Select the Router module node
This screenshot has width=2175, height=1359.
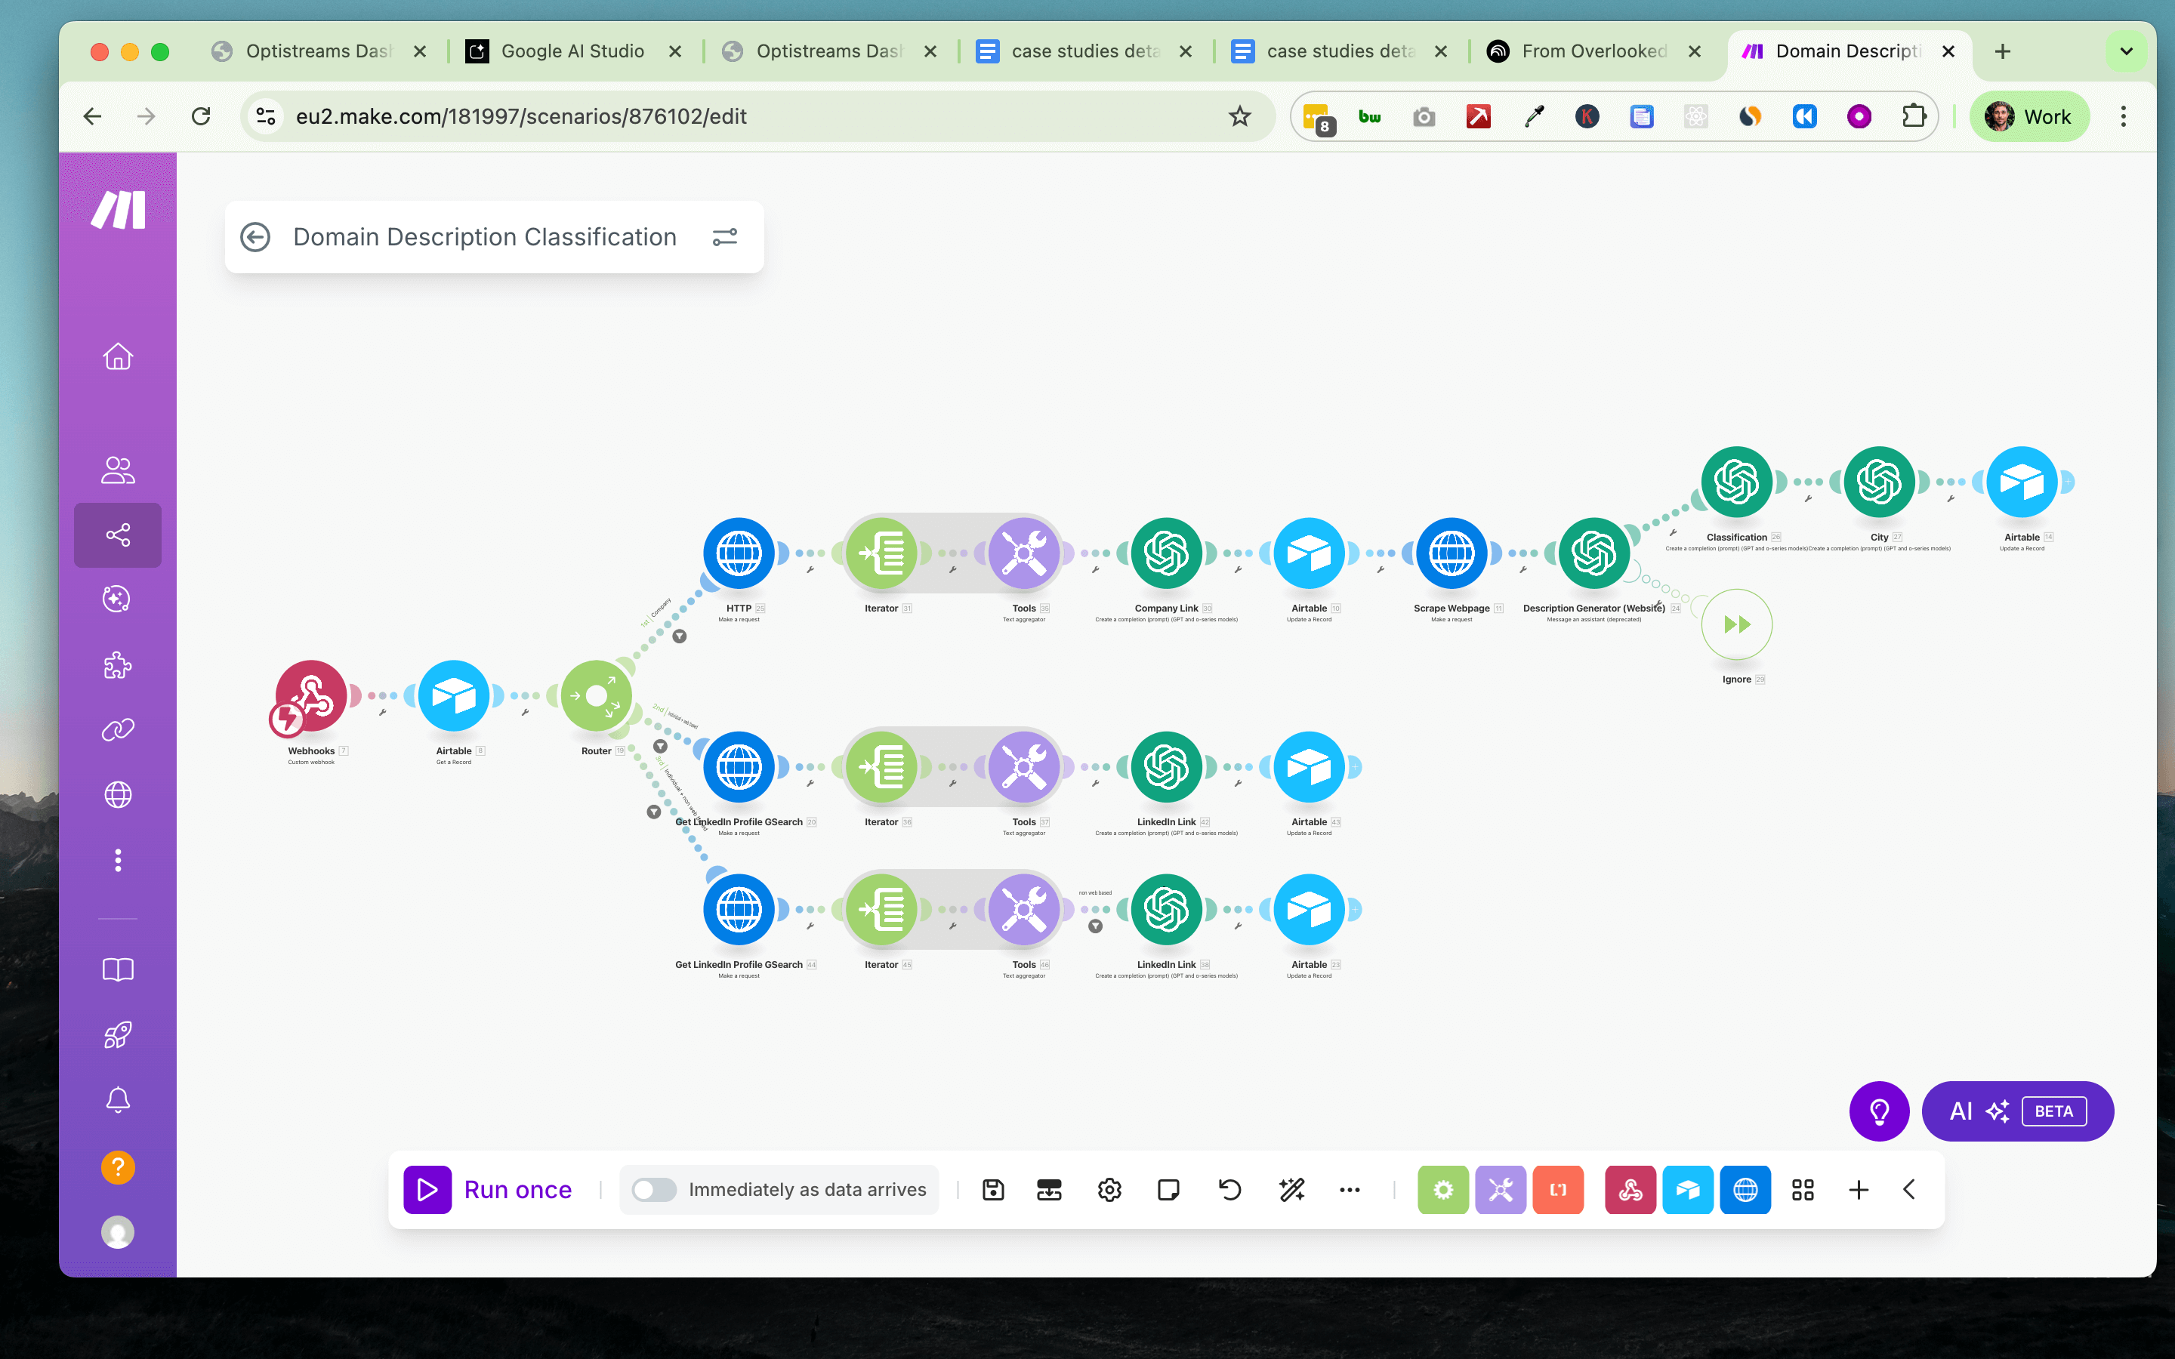(x=596, y=695)
